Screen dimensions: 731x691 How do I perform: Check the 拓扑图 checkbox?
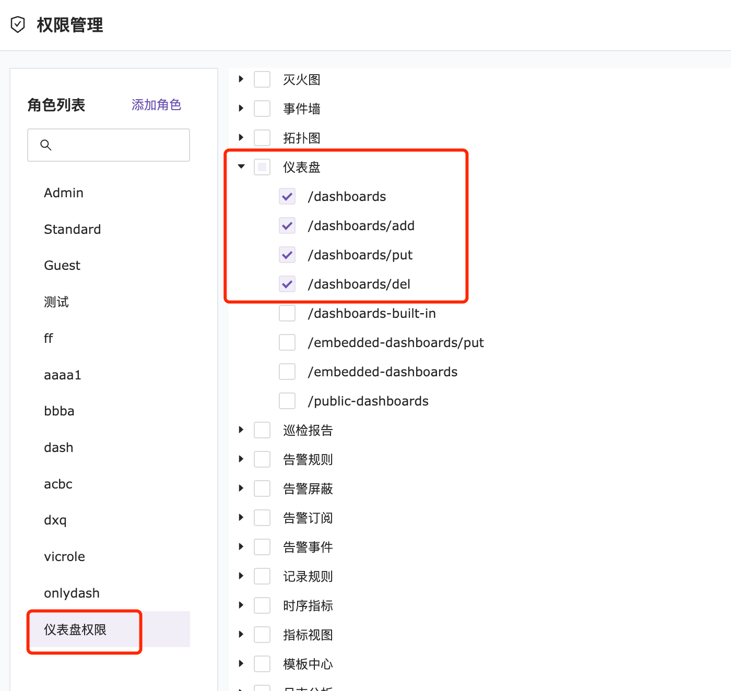click(x=262, y=138)
